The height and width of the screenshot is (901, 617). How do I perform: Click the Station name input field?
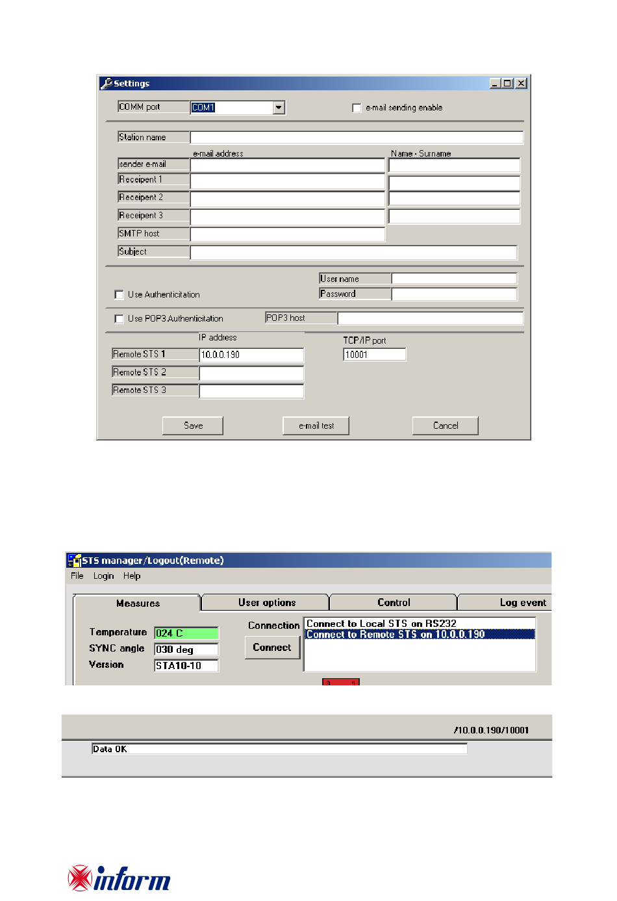(x=357, y=138)
